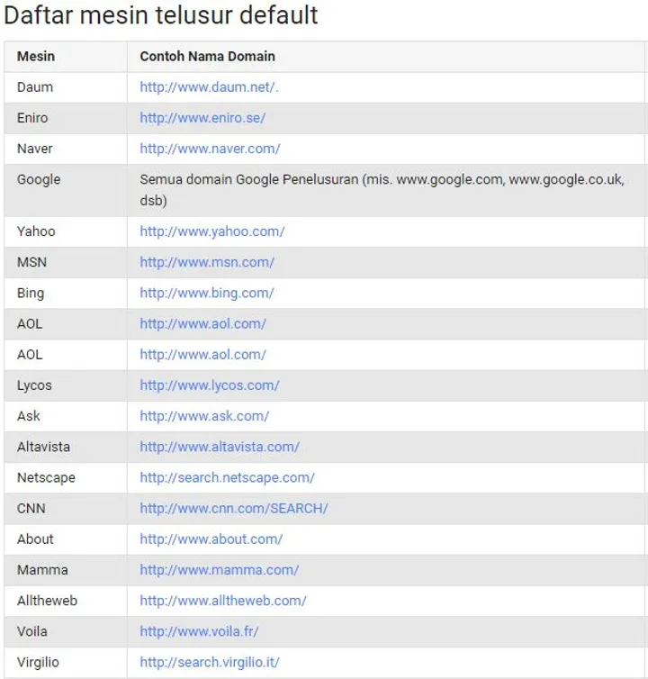Click the "Contoh Nama Domain" column header

coord(207,56)
